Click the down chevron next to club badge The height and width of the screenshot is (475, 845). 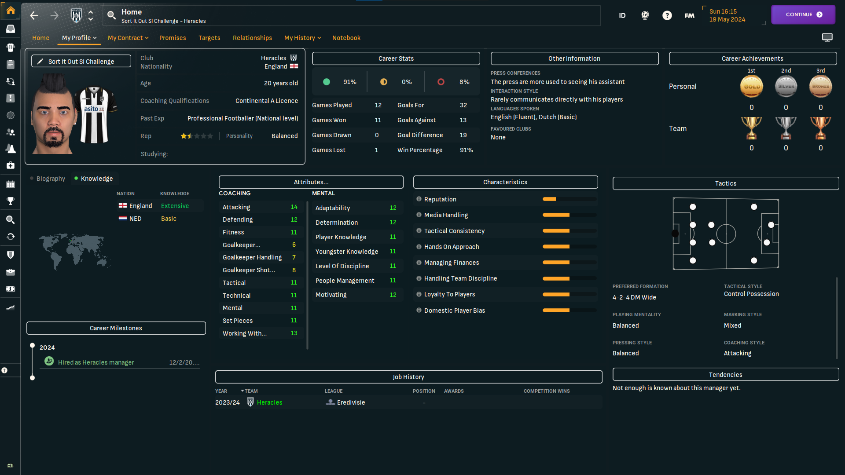coord(91,19)
